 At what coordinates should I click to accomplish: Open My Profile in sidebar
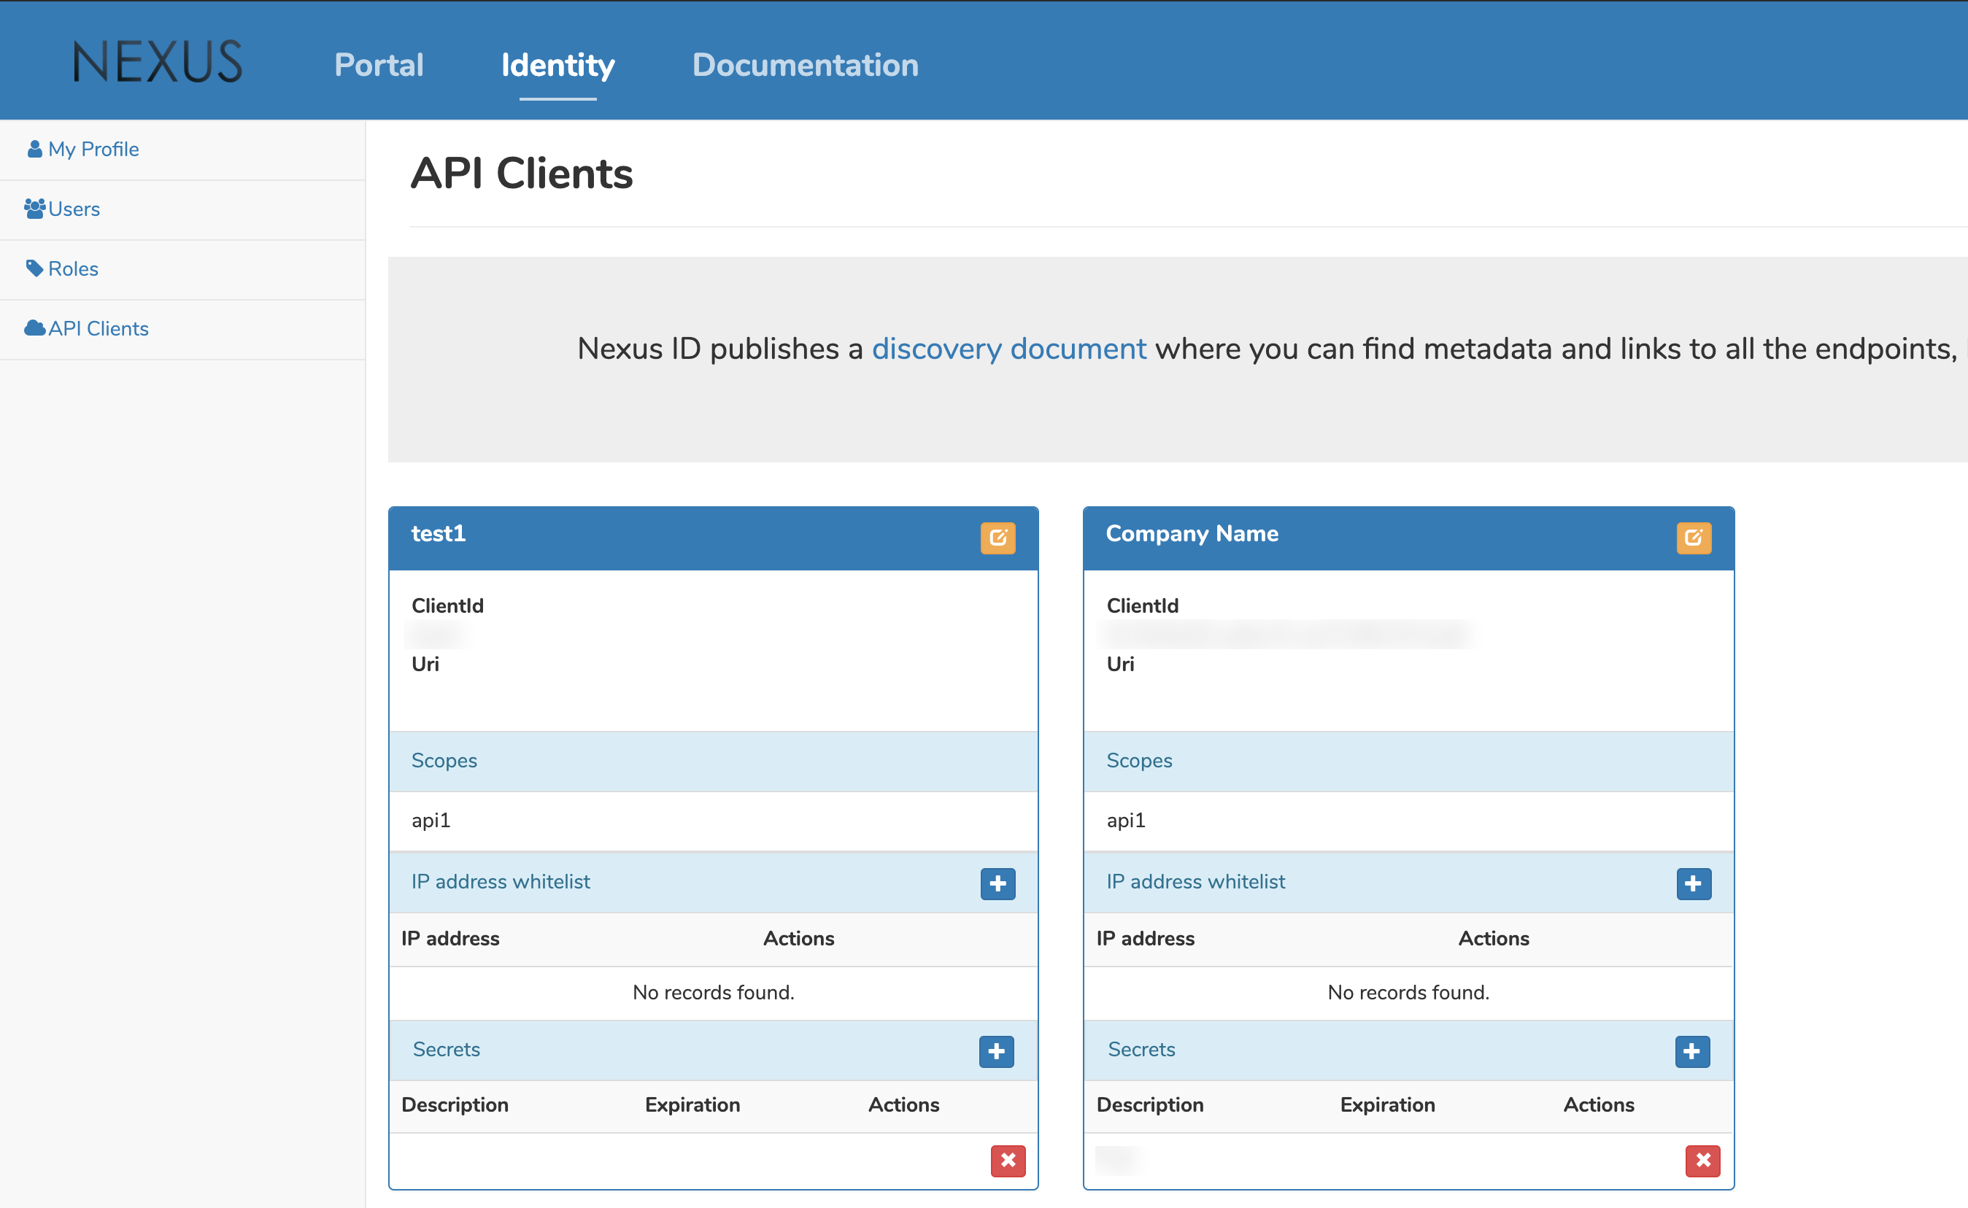(93, 150)
